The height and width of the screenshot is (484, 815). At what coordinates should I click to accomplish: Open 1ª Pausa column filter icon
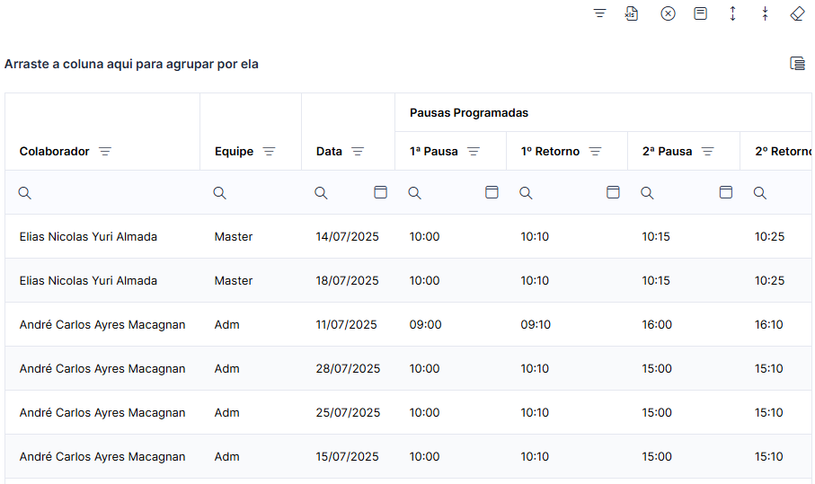point(473,151)
